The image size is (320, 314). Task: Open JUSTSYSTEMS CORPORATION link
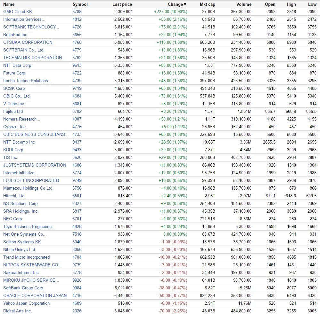[x=35, y=165]
